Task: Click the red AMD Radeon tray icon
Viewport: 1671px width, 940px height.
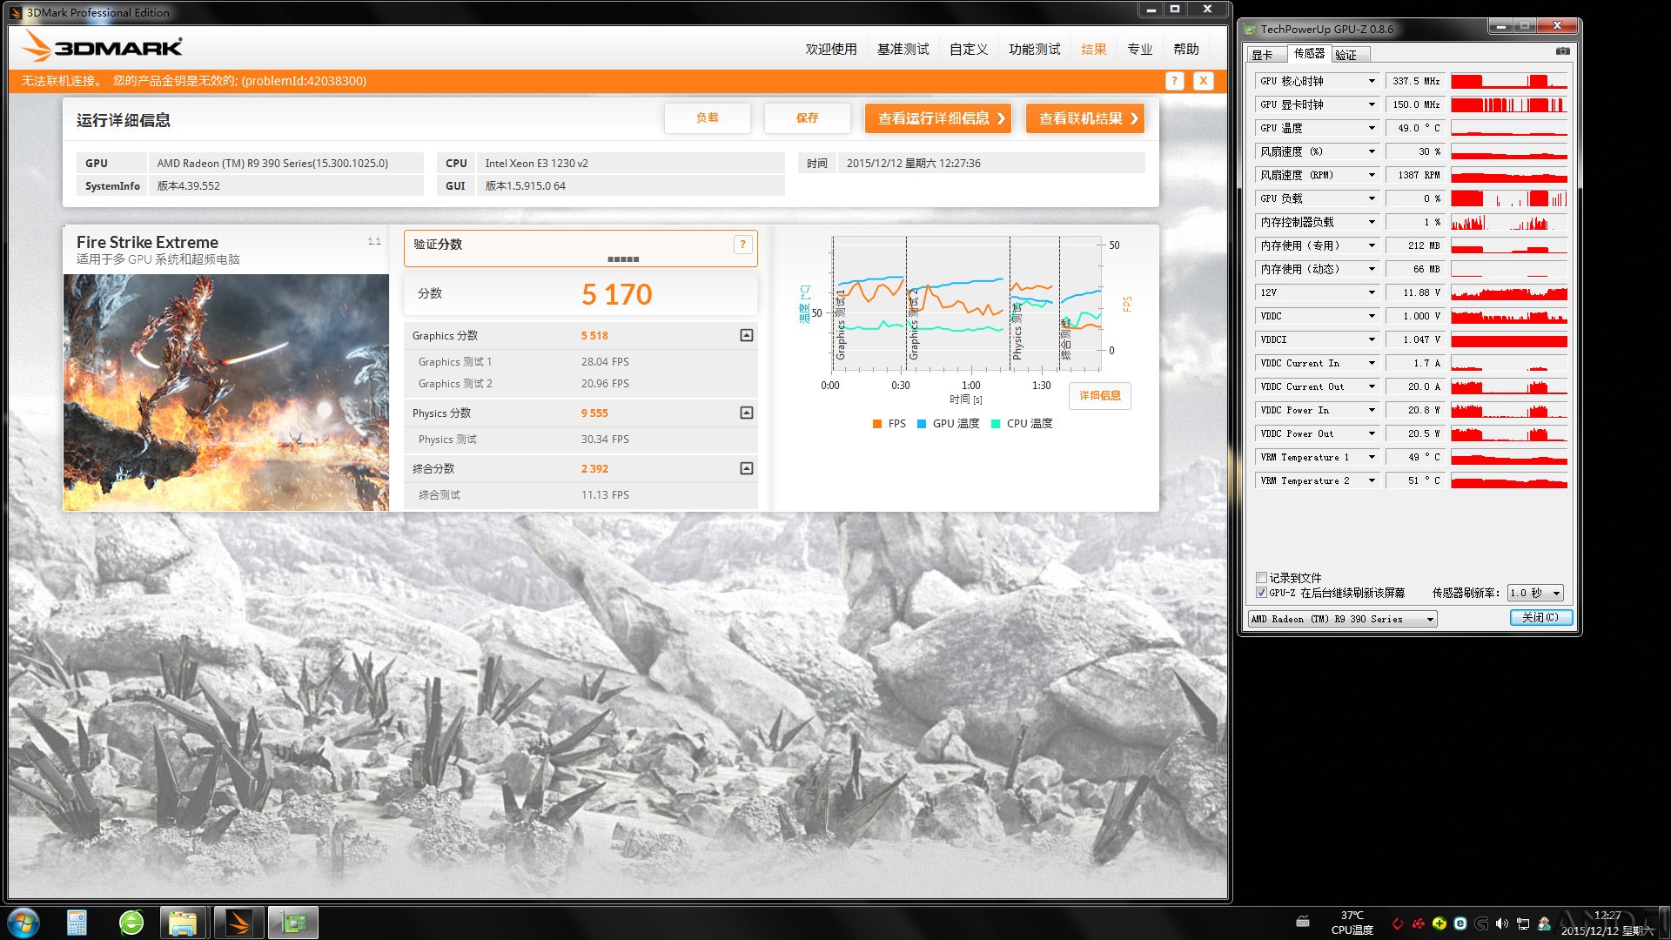Action: tap(1419, 923)
